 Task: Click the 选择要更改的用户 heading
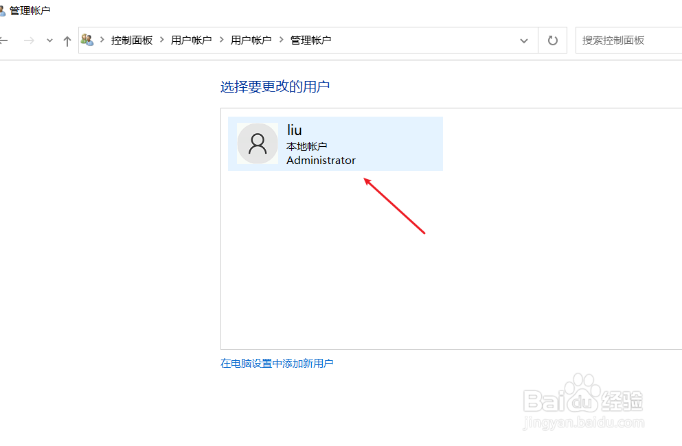pyautogui.click(x=275, y=86)
